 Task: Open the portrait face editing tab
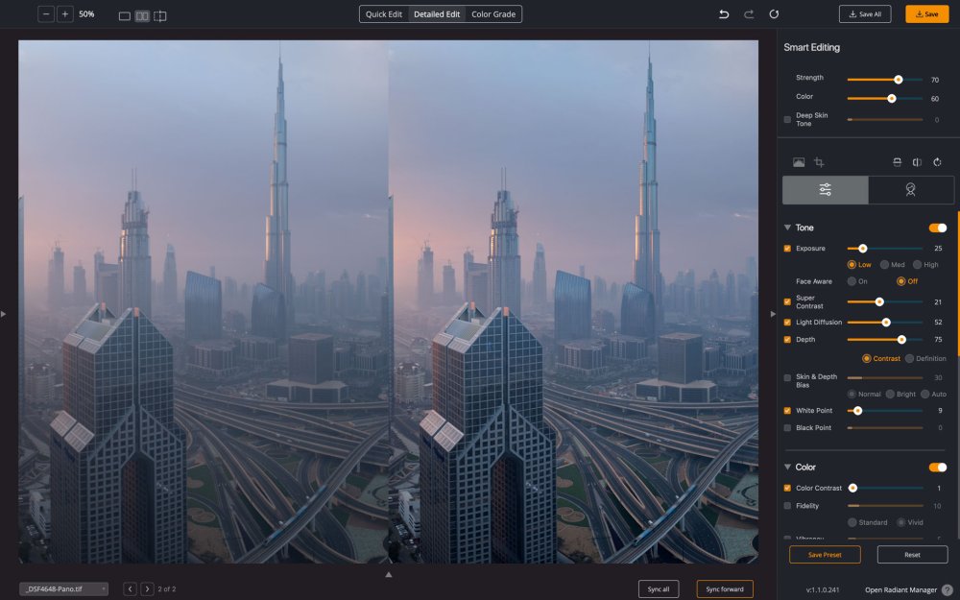[x=910, y=190]
